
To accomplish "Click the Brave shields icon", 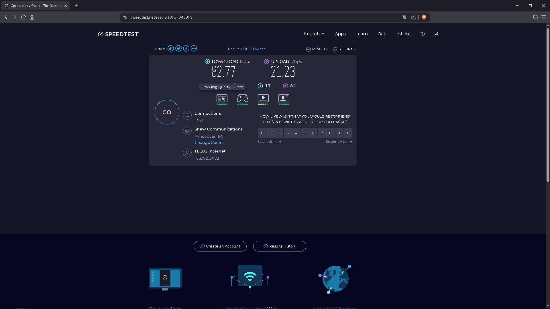I will click(x=424, y=17).
